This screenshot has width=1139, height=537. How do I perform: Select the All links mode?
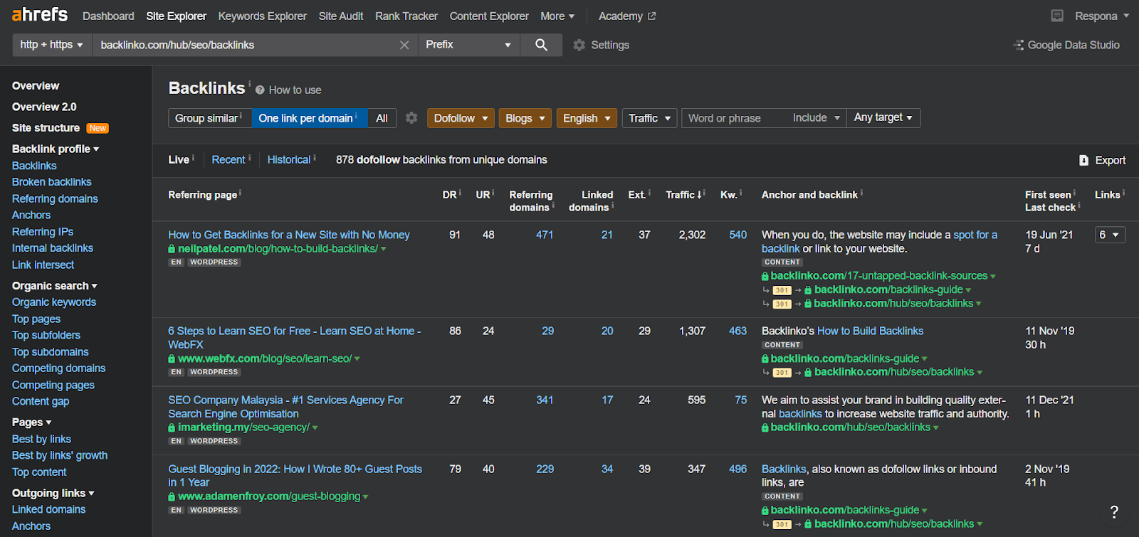point(382,118)
